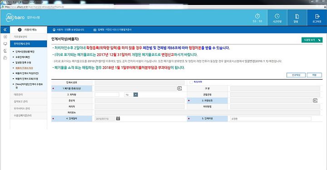Viewport: 327px width, 170px height.
Task: Click the Allbaro logo
Action: [x=15, y=18]
